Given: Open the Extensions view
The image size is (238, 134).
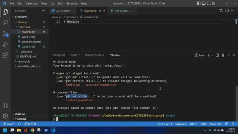Looking at the screenshot, I should (x=5, y=55).
